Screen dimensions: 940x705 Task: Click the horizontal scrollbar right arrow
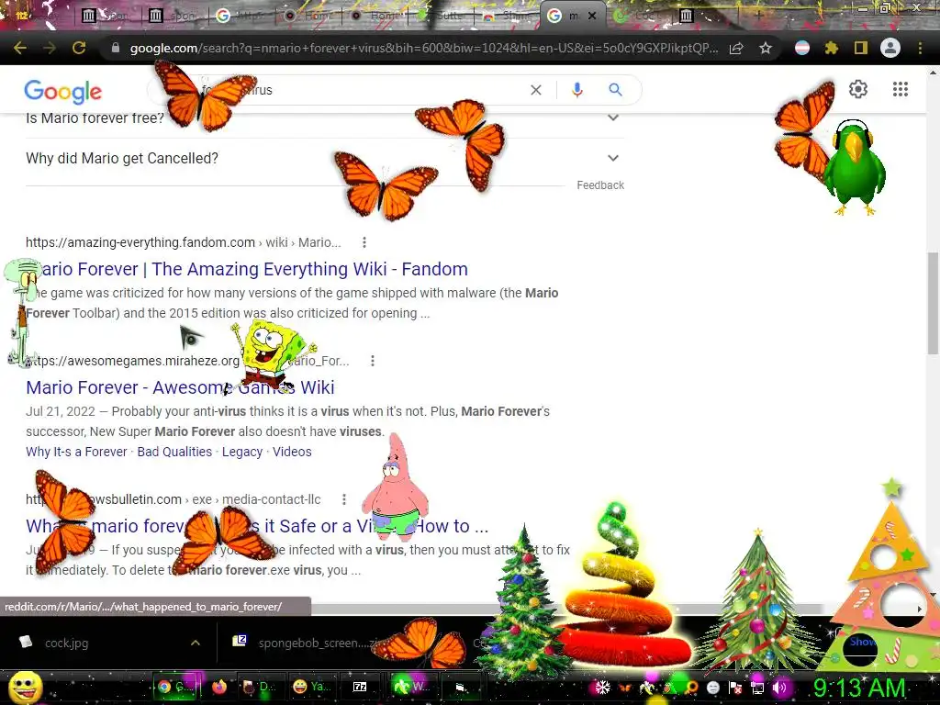(920, 610)
